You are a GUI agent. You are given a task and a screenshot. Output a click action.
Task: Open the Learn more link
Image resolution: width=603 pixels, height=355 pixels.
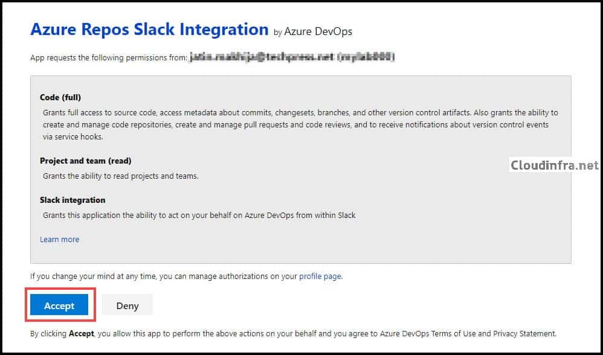(60, 239)
